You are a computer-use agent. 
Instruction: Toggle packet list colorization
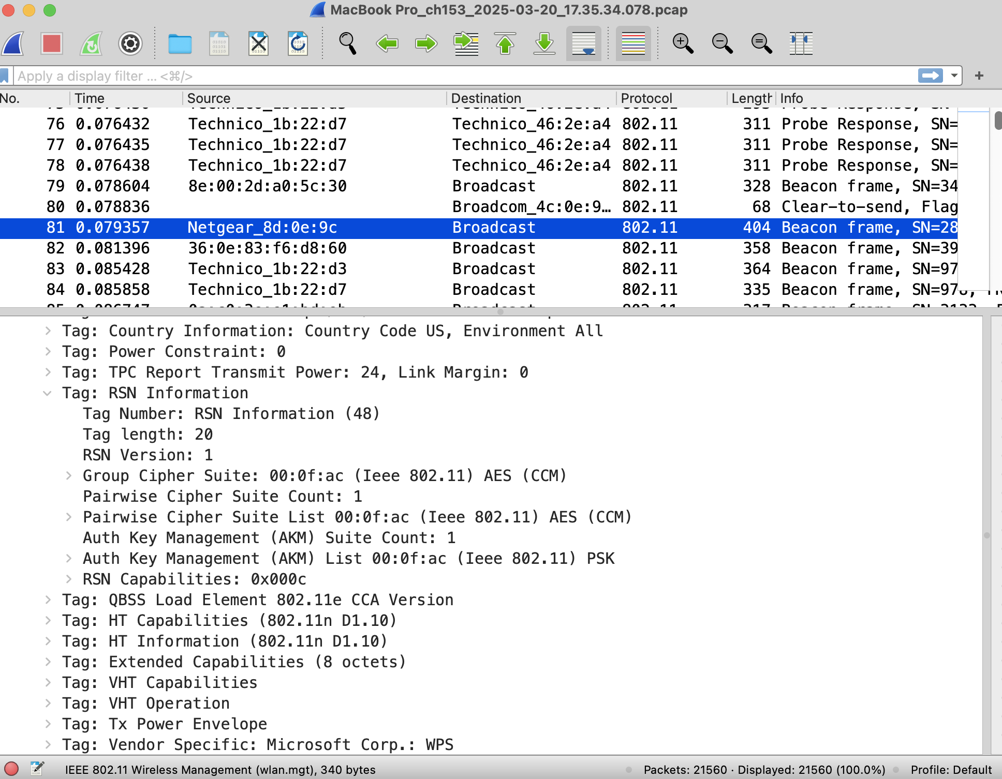pos(632,43)
